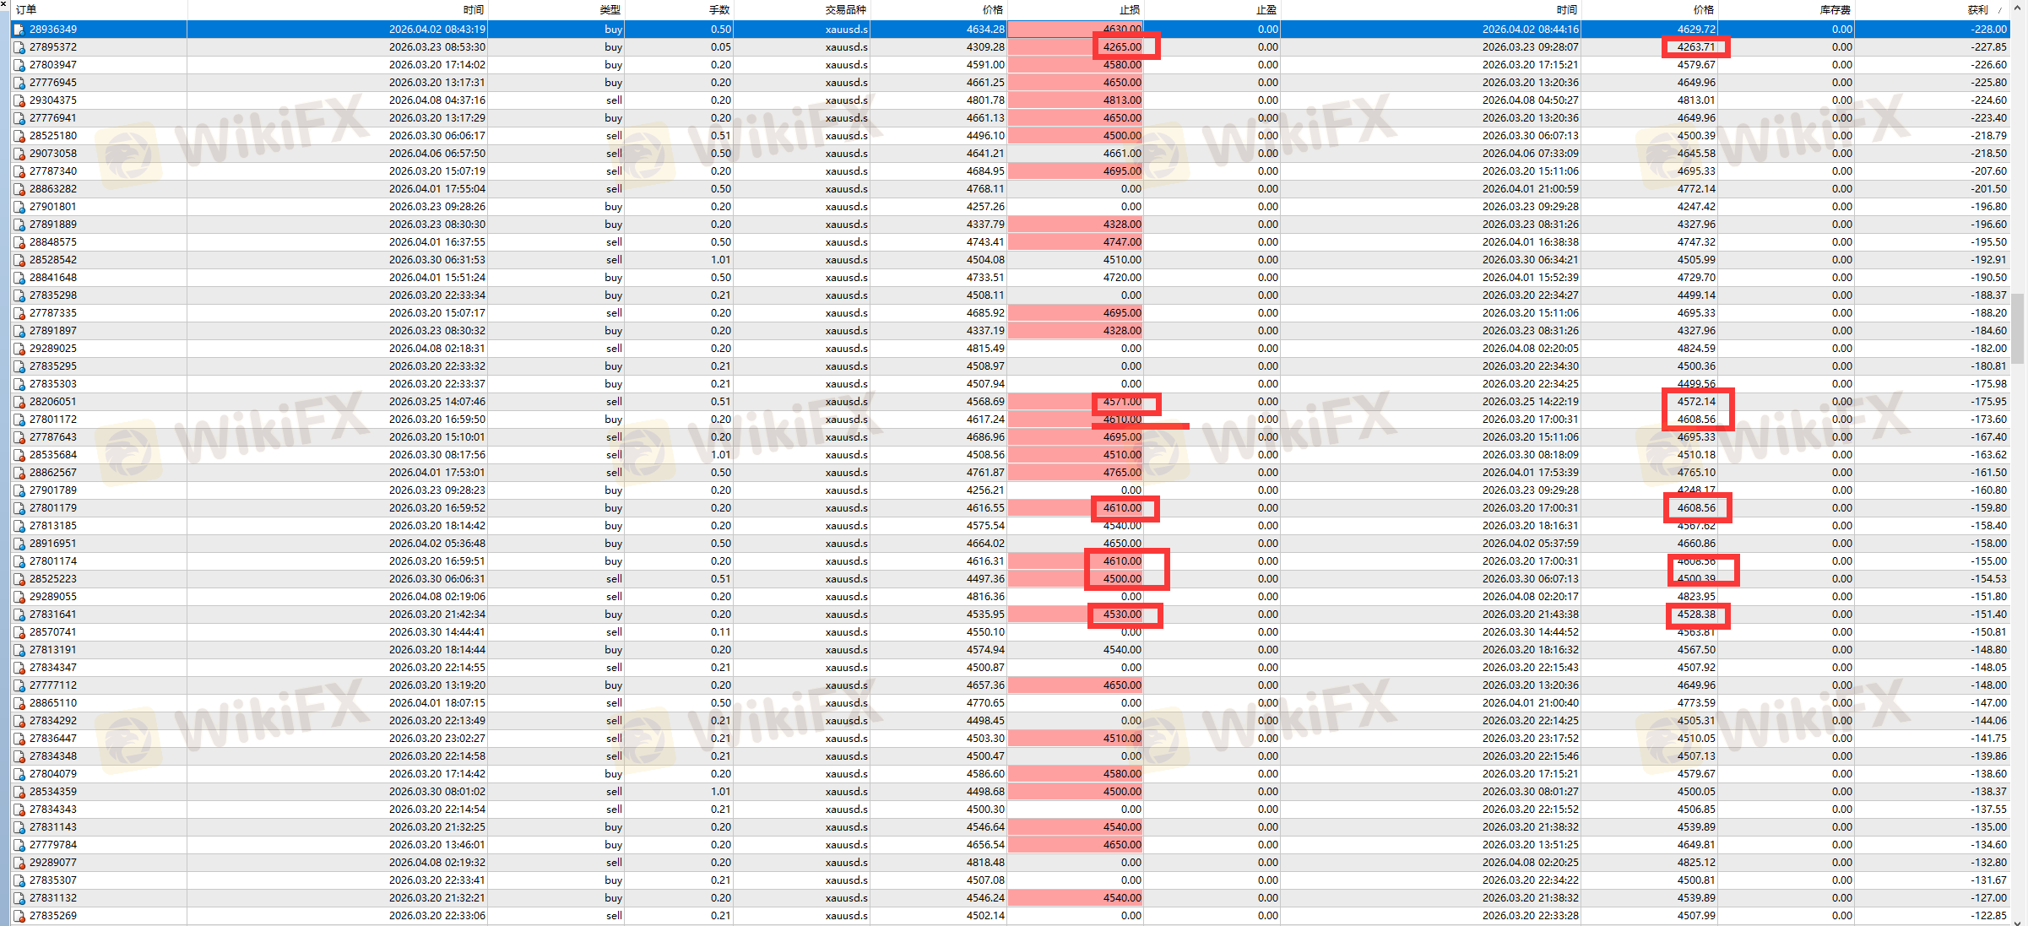Sort by the 订单 order column header
The height and width of the screenshot is (926, 2028).
26,10
